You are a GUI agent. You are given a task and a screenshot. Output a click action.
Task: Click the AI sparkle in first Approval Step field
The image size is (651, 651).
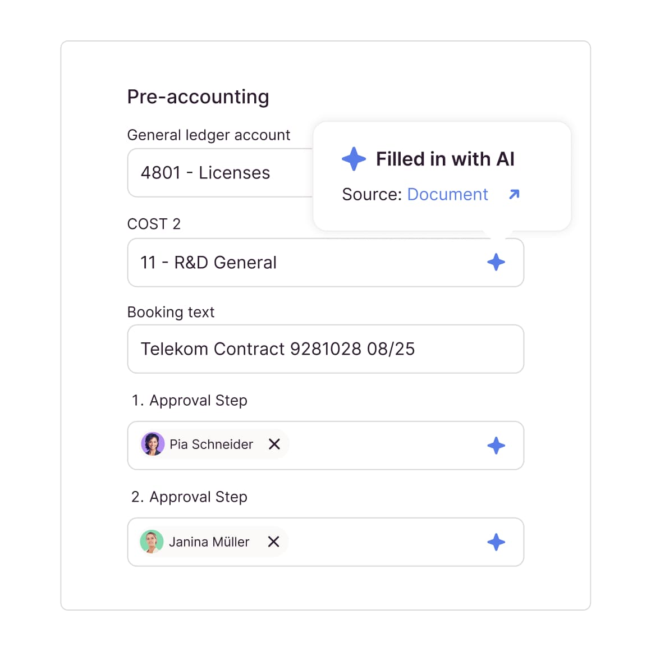pos(496,446)
